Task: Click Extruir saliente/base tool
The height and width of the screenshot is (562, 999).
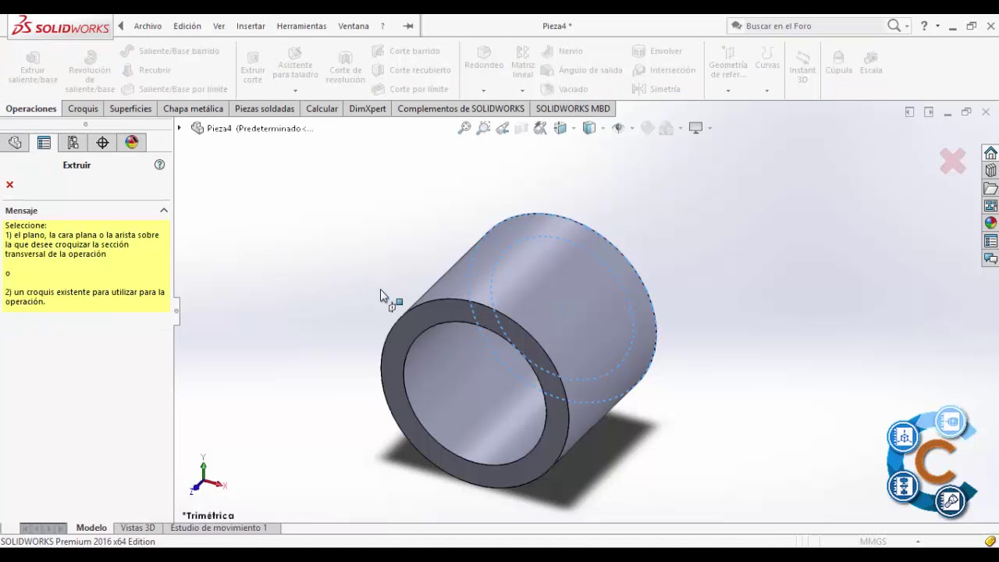Action: pos(33,67)
